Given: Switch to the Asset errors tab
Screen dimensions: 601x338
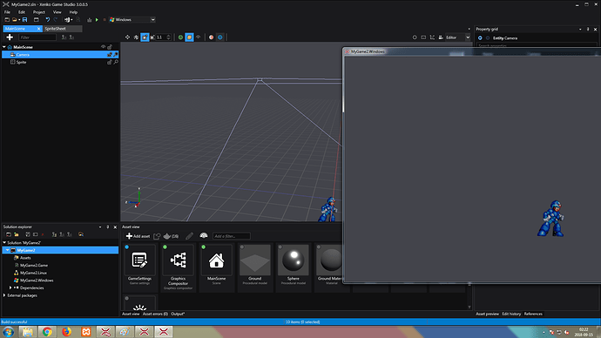Looking at the screenshot, I should pyautogui.click(x=155, y=314).
